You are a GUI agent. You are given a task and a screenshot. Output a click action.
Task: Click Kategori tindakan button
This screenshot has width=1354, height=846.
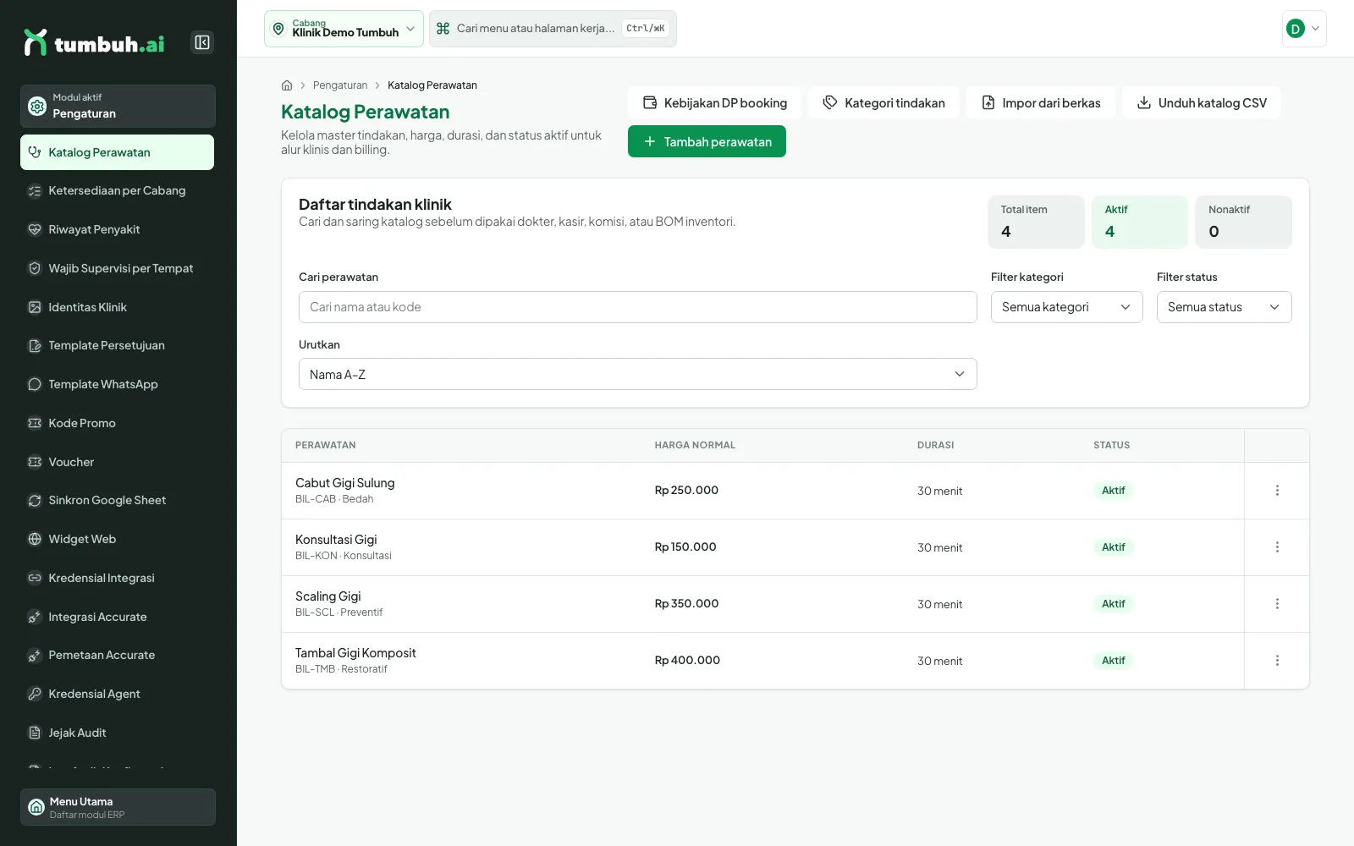coord(883,102)
